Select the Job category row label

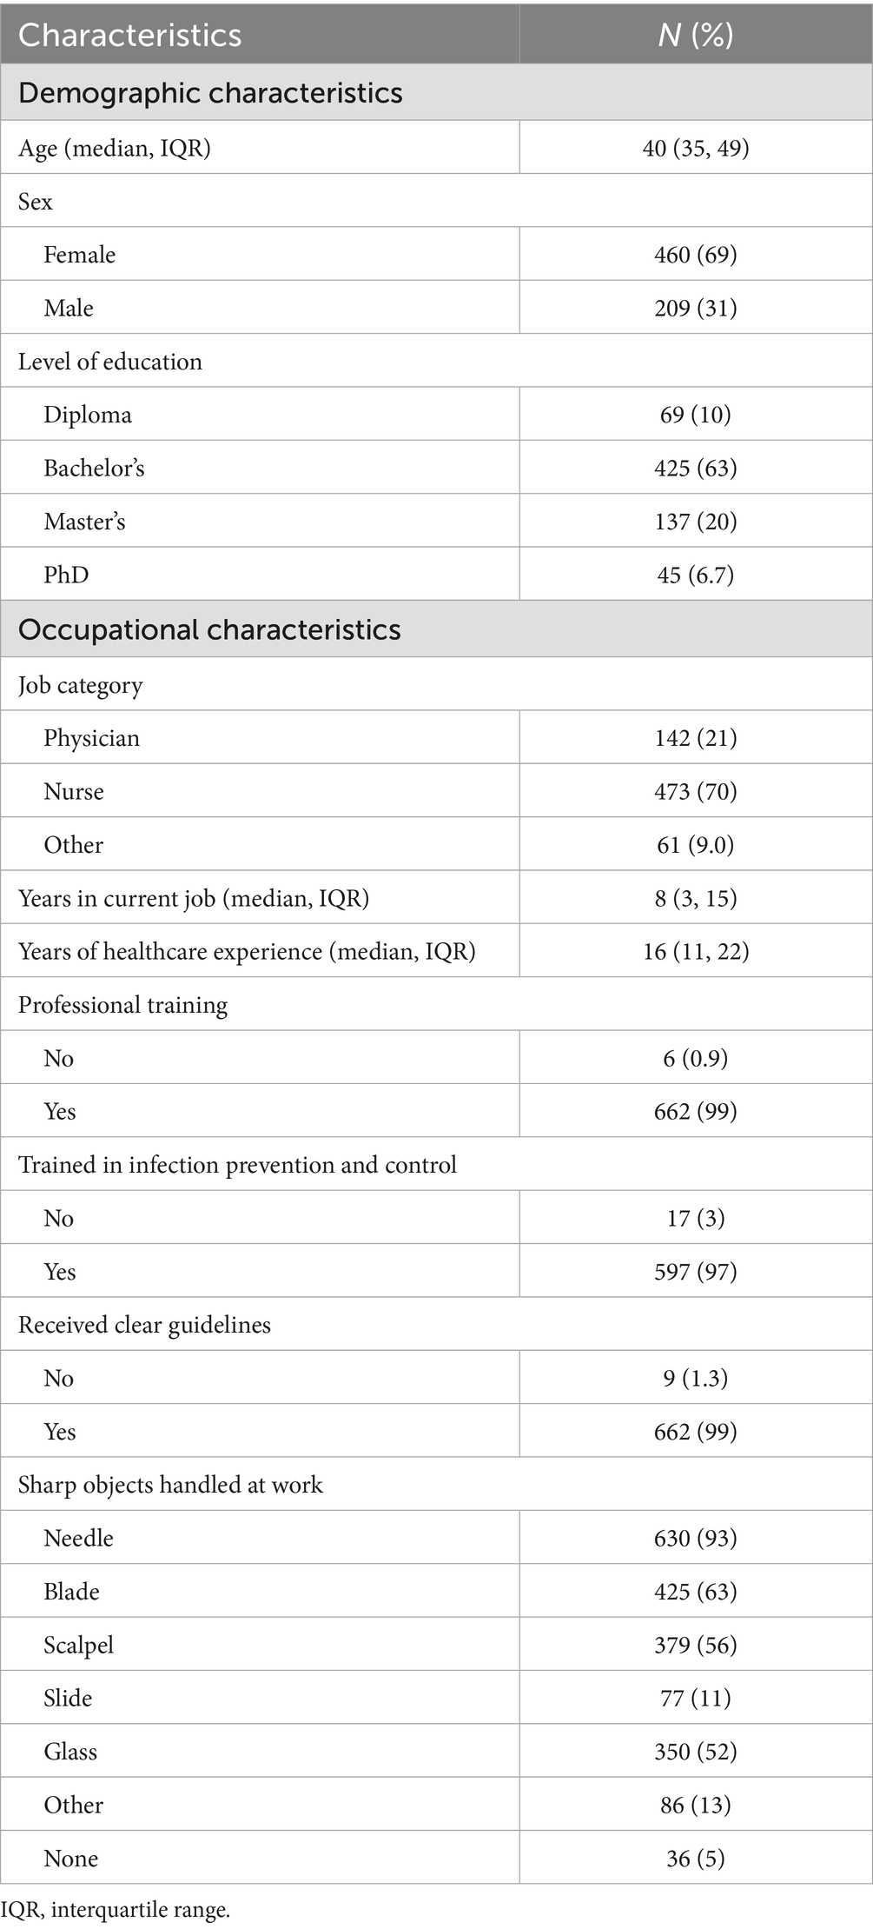point(80,685)
